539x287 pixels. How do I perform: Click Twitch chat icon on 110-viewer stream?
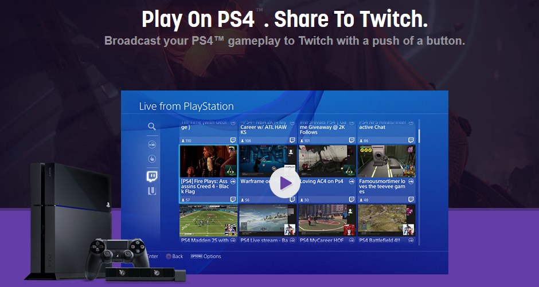233,140
